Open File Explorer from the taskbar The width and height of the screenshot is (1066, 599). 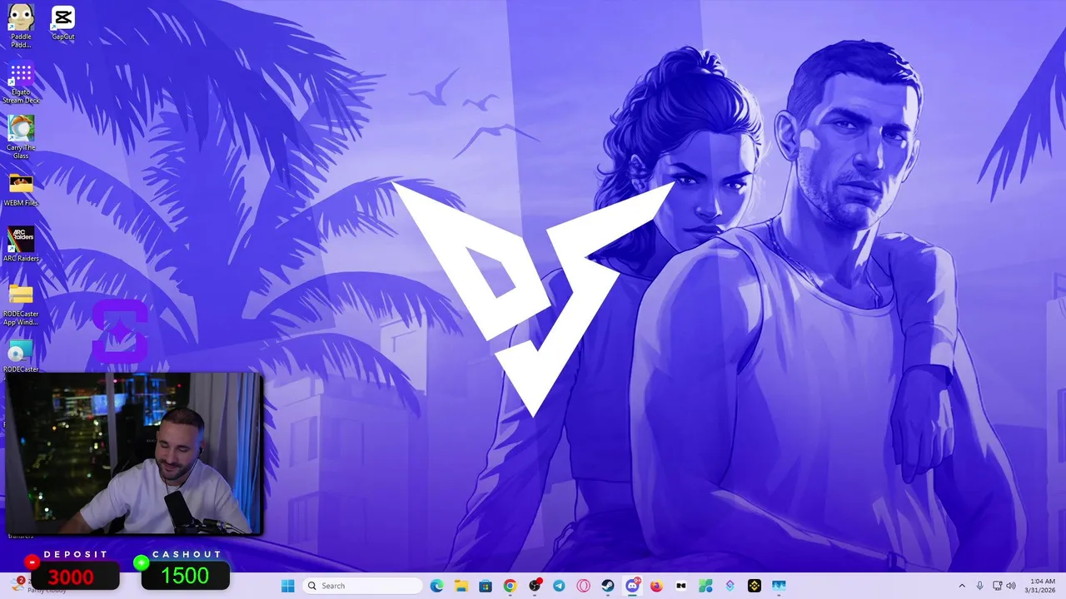click(461, 586)
